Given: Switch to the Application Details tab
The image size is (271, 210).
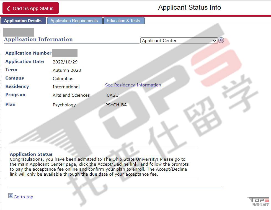Looking at the screenshot, I should tap(23, 21).
